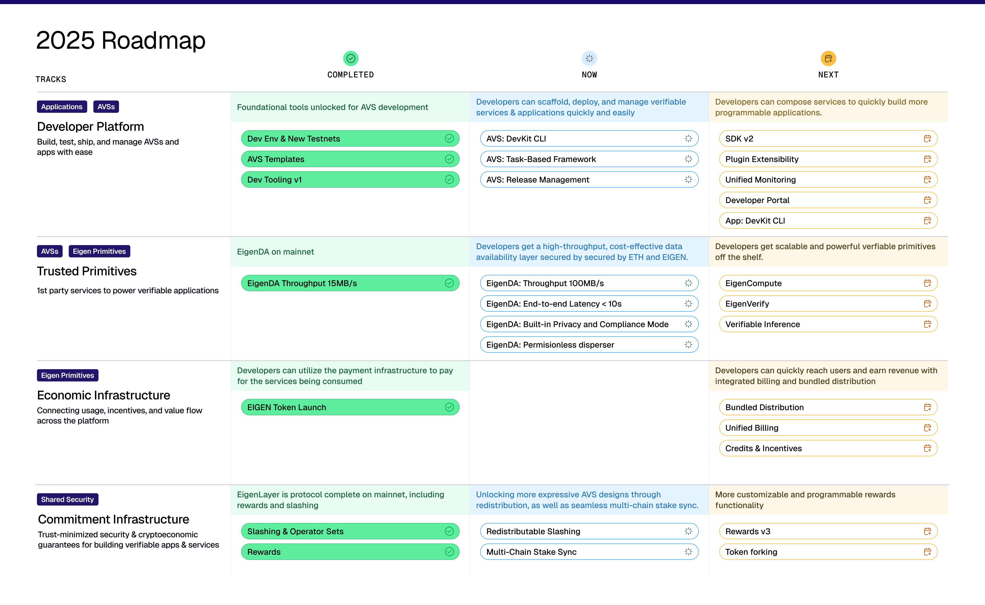Click the orange Next calendar header icon

point(828,58)
